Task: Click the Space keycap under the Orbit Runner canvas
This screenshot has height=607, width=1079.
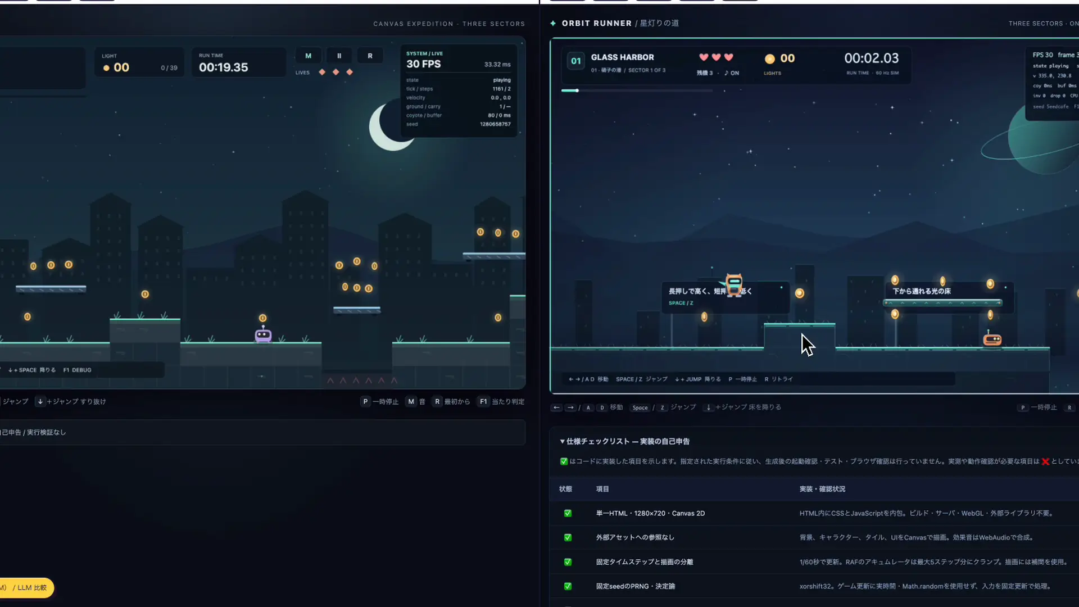Action: 640,407
